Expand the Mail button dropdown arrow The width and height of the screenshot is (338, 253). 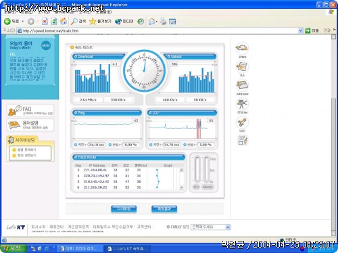click(x=156, y=22)
